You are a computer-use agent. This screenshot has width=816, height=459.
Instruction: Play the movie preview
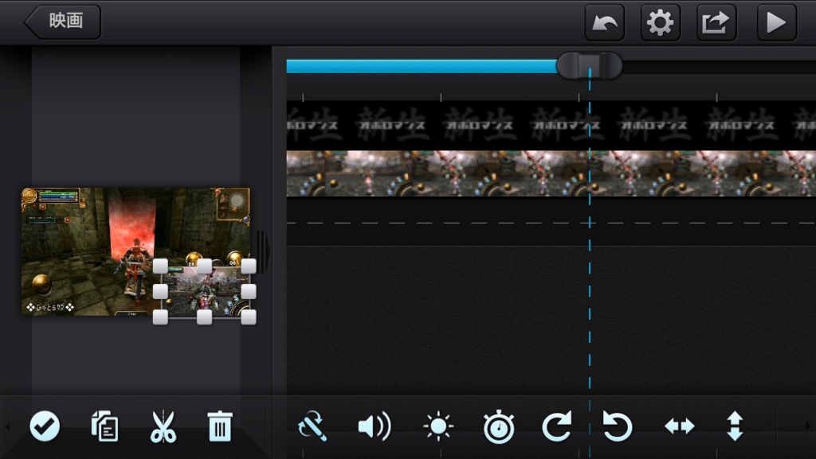(776, 22)
